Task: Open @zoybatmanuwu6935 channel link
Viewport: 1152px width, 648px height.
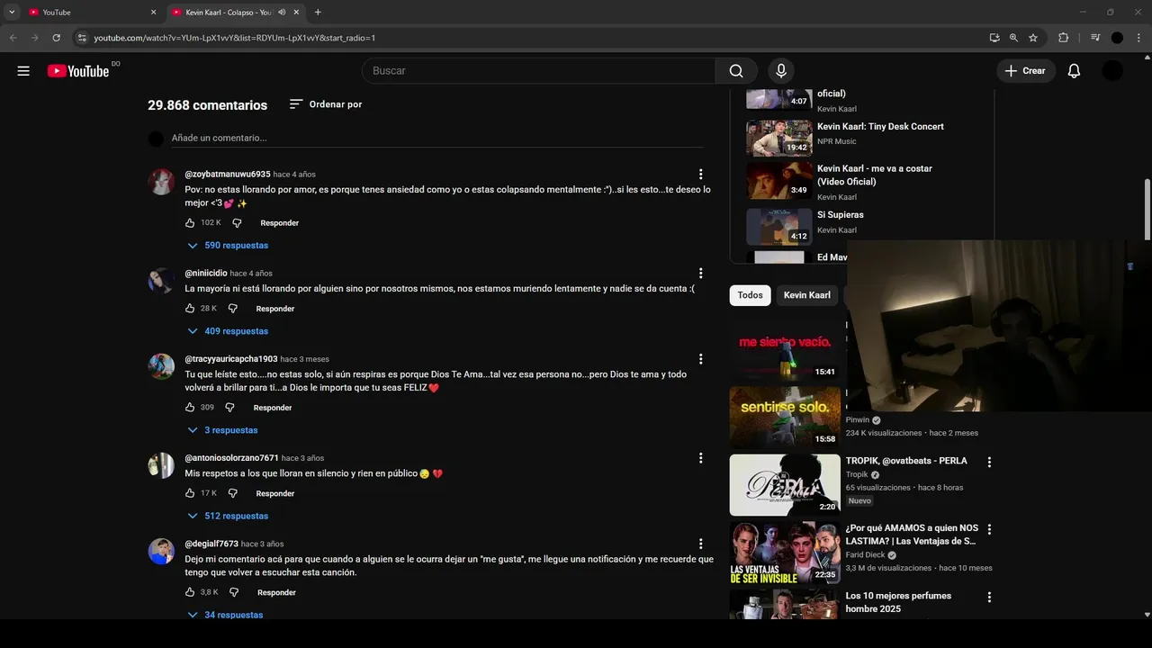Action: (228, 174)
